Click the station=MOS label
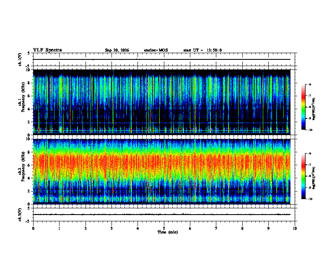The image size is (332, 256). (156, 50)
